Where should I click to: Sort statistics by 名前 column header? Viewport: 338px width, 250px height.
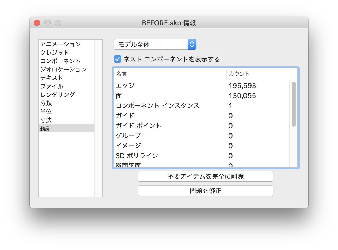coord(170,74)
